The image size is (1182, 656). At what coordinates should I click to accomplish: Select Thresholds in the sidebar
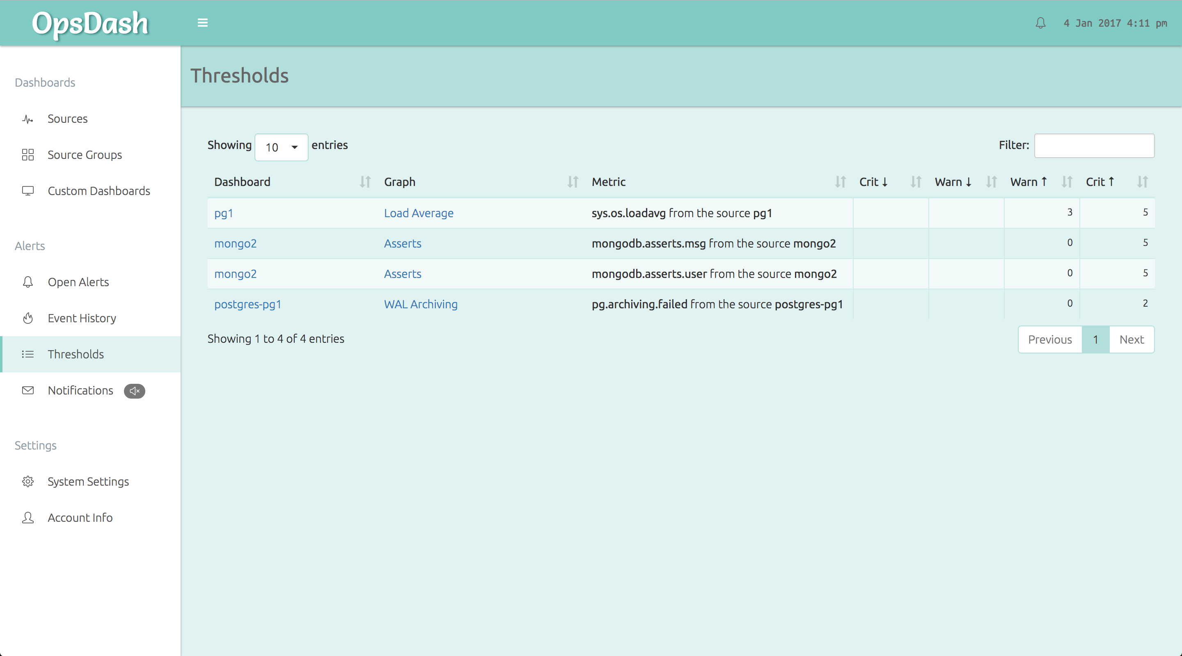pos(90,354)
